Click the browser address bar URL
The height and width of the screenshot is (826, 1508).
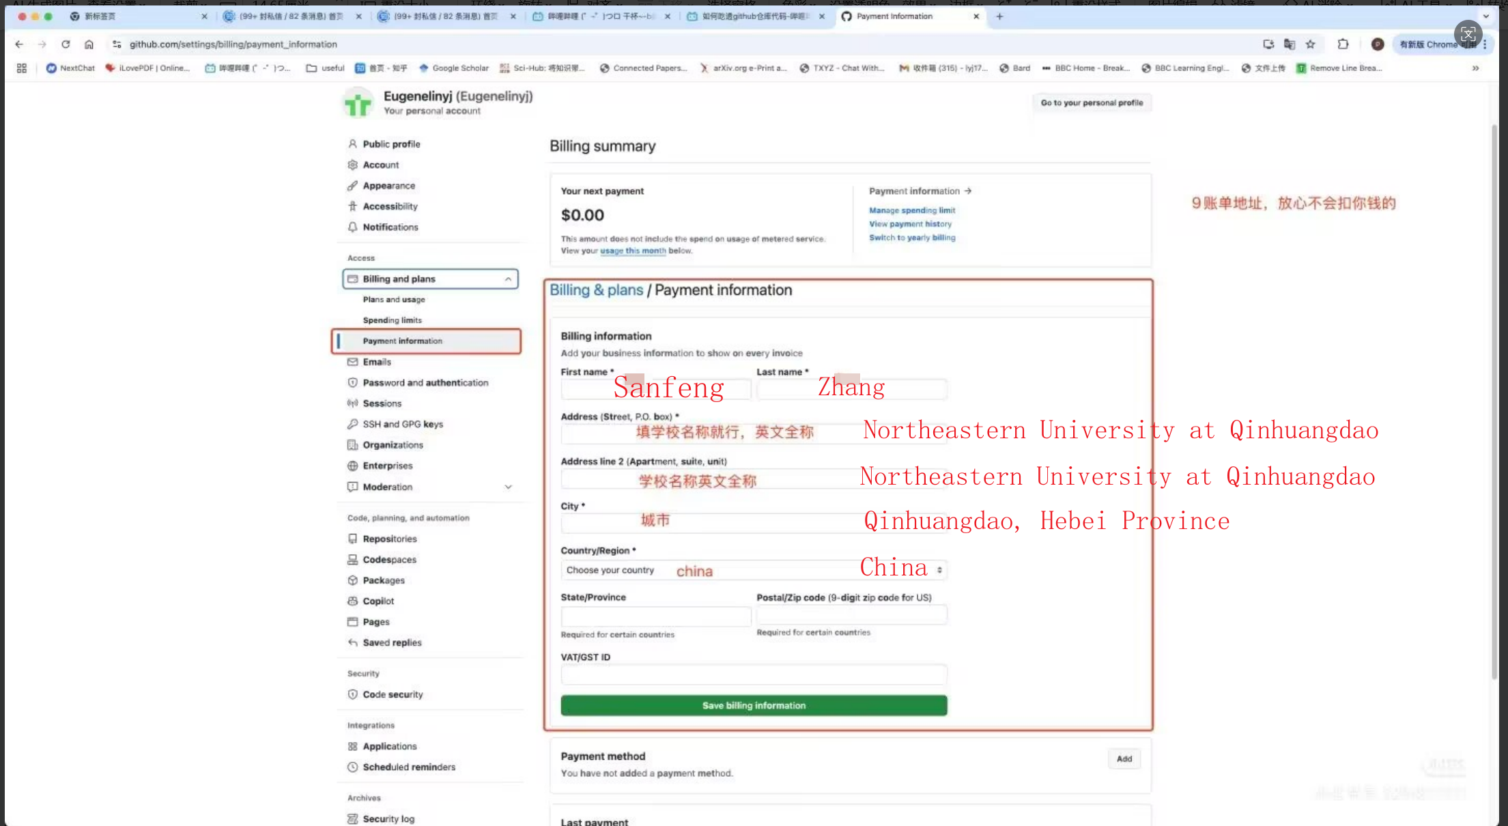[x=233, y=44]
